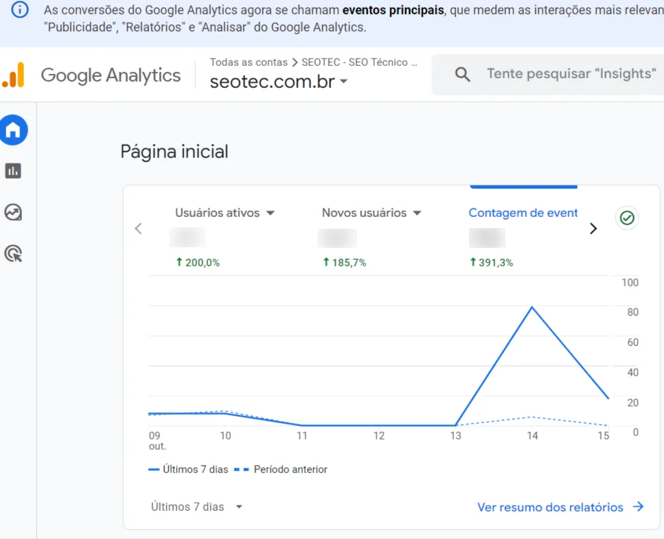Click the bold eventos principais banner text
The image size is (664, 539).
point(393,10)
